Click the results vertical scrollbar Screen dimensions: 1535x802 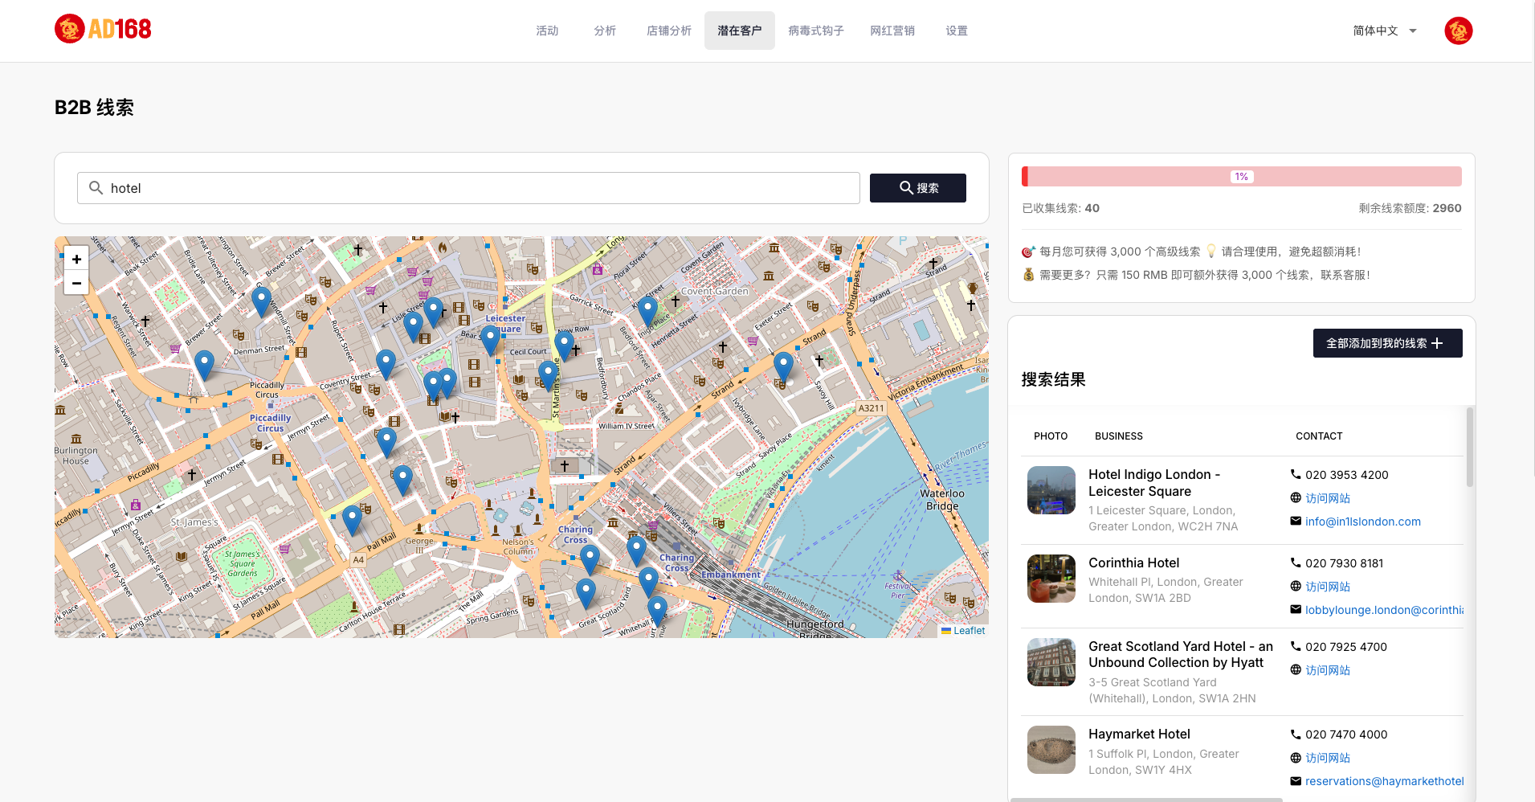(1470, 447)
